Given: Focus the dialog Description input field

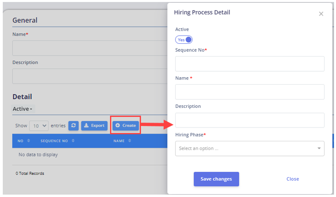Looking at the screenshot, I should (x=250, y=120).
